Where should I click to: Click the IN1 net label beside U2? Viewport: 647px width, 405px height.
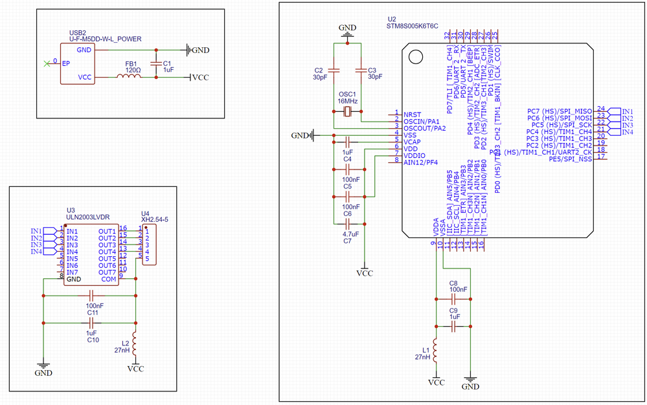pos(621,112)
